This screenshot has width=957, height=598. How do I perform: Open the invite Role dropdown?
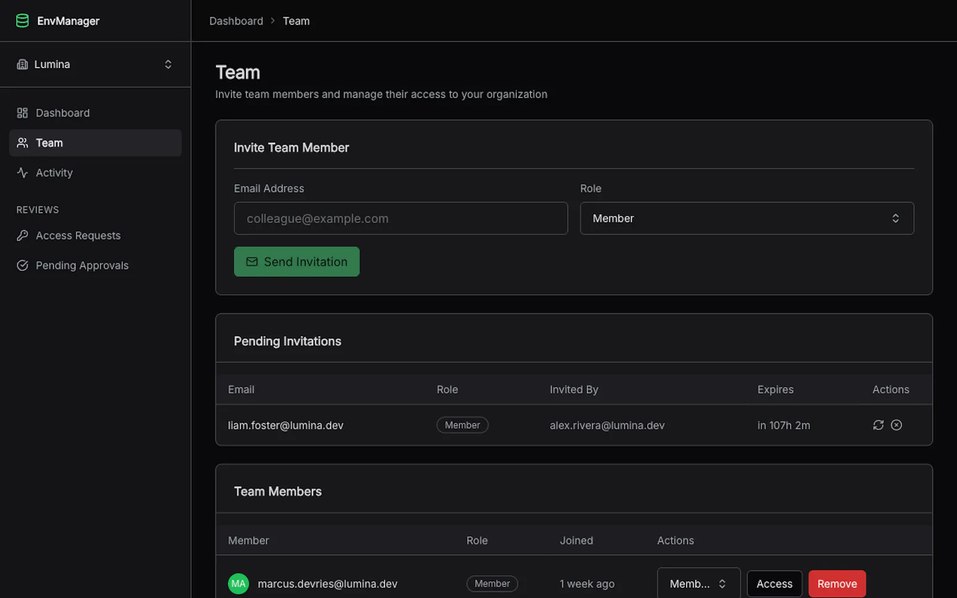coord(747,218)
